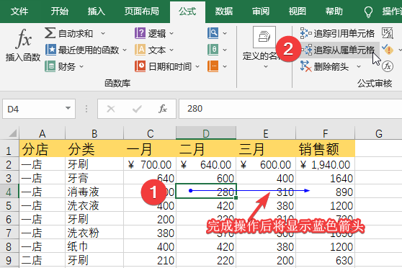Click Trace Precedents (追踪引用单元格)
402x268 pixels.
point(337,33)
